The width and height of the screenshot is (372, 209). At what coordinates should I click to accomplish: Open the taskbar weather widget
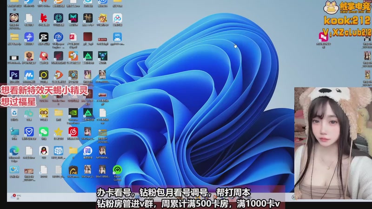pyautogui.click(x=16, y=196)
